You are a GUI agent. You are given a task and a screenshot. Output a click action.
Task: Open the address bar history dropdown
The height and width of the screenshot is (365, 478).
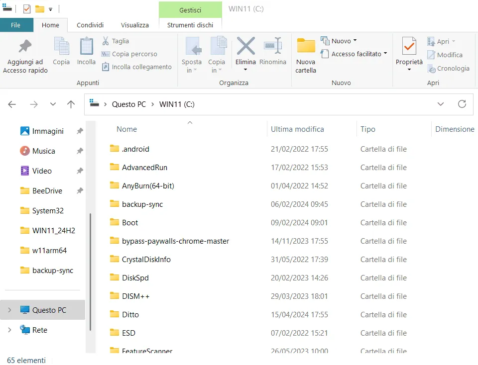click(x=440, y=104)
